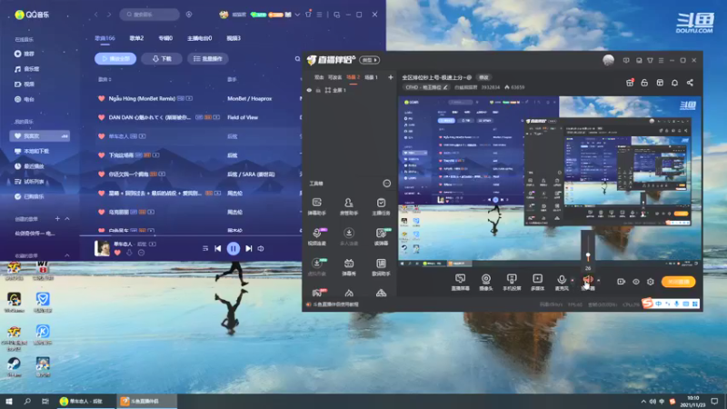Switch to 歌曲166 tab
Screen dimensions: 727x409
click(x=105, y=38)
